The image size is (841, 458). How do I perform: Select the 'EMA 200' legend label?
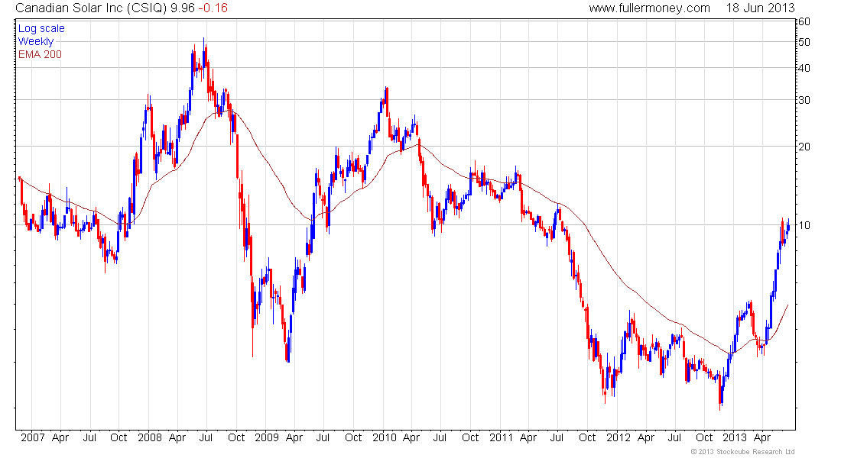click(x=40, y=55)
